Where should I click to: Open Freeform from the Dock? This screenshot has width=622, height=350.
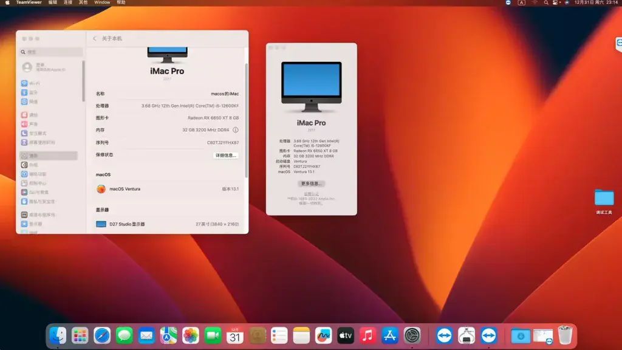point(323,335)
